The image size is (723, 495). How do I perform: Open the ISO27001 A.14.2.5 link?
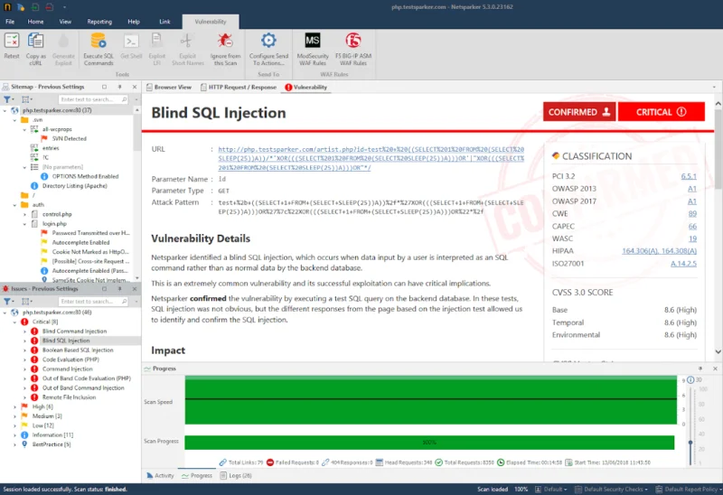pyautogui.click(x=683, y=263)
